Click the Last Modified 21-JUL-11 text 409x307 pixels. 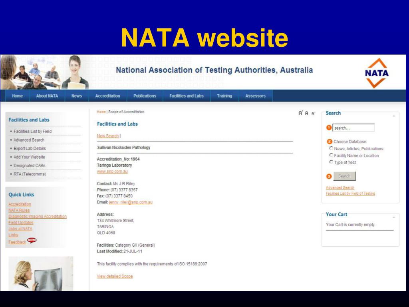(119, 251)
